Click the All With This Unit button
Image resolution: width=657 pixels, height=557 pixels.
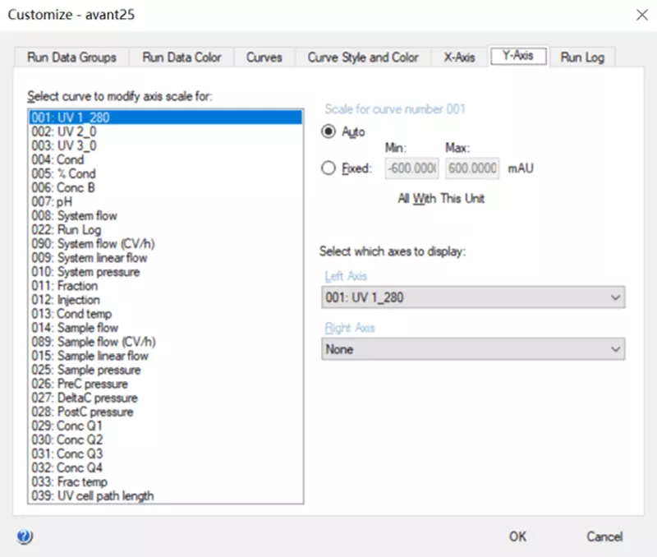[x=440, y=199]
